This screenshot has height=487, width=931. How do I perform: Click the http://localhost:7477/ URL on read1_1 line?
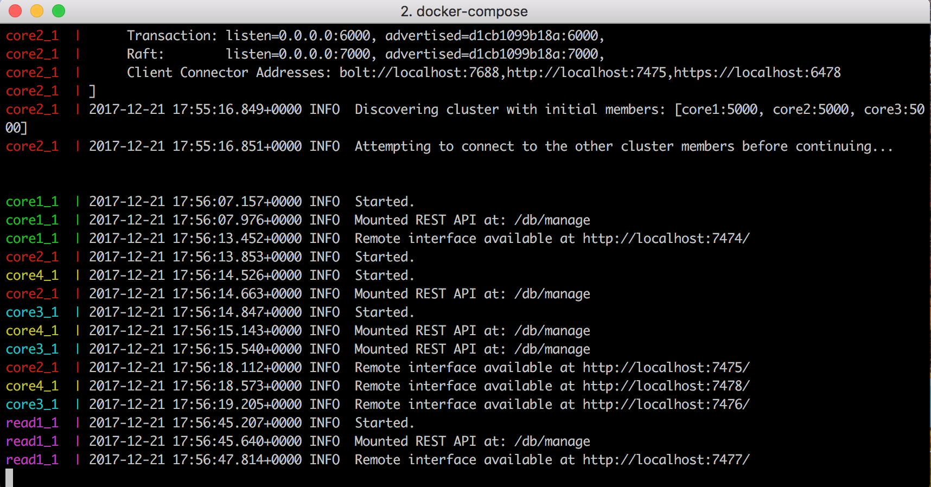(x=666, y=460)
